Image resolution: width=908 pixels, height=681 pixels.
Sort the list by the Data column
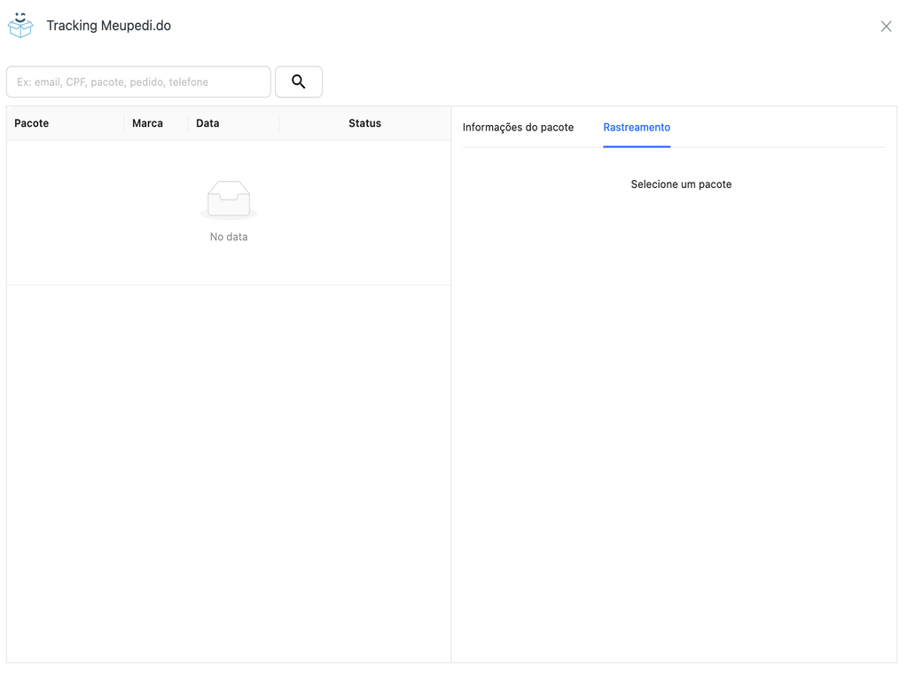click(x=207, y=123)
